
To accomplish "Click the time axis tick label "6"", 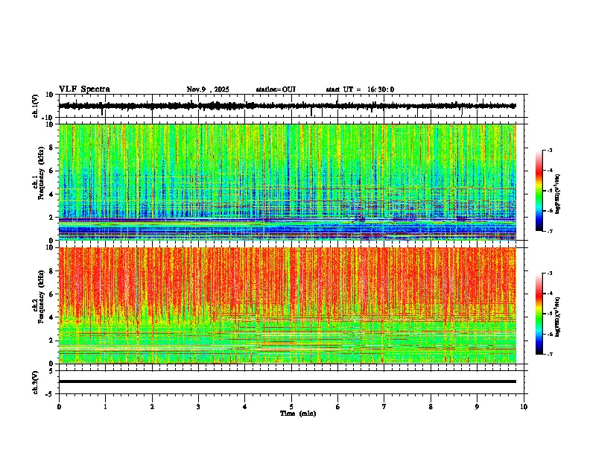I will (x=338, y=407).
